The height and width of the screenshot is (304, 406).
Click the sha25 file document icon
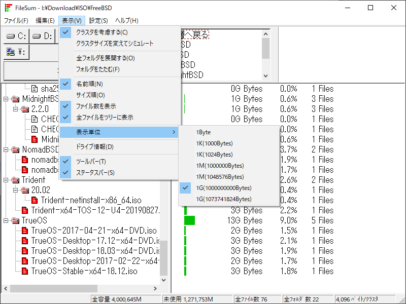pyautogui.click(x=34, y=89)
